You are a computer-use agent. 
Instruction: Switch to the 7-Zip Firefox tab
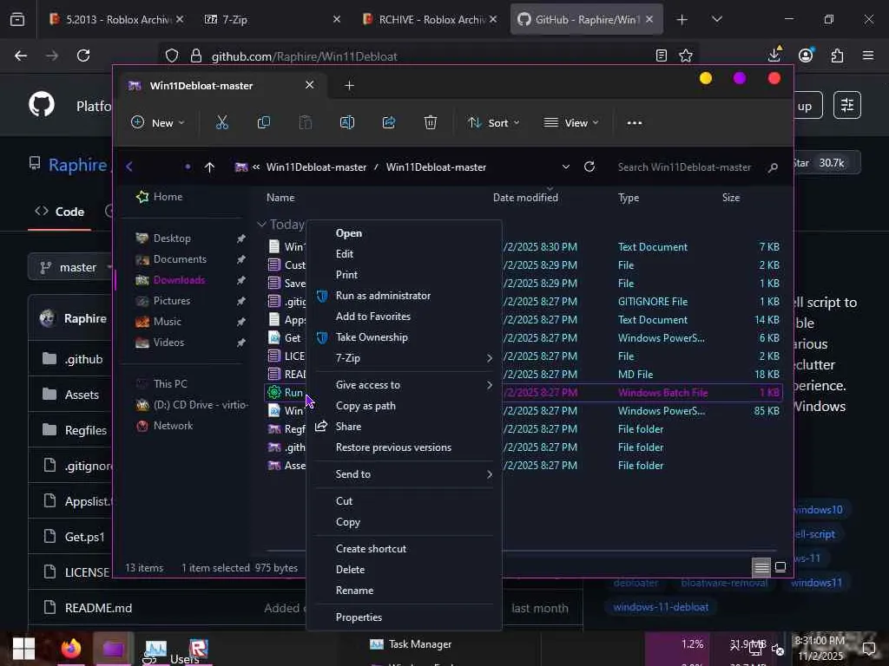[272, 19]
